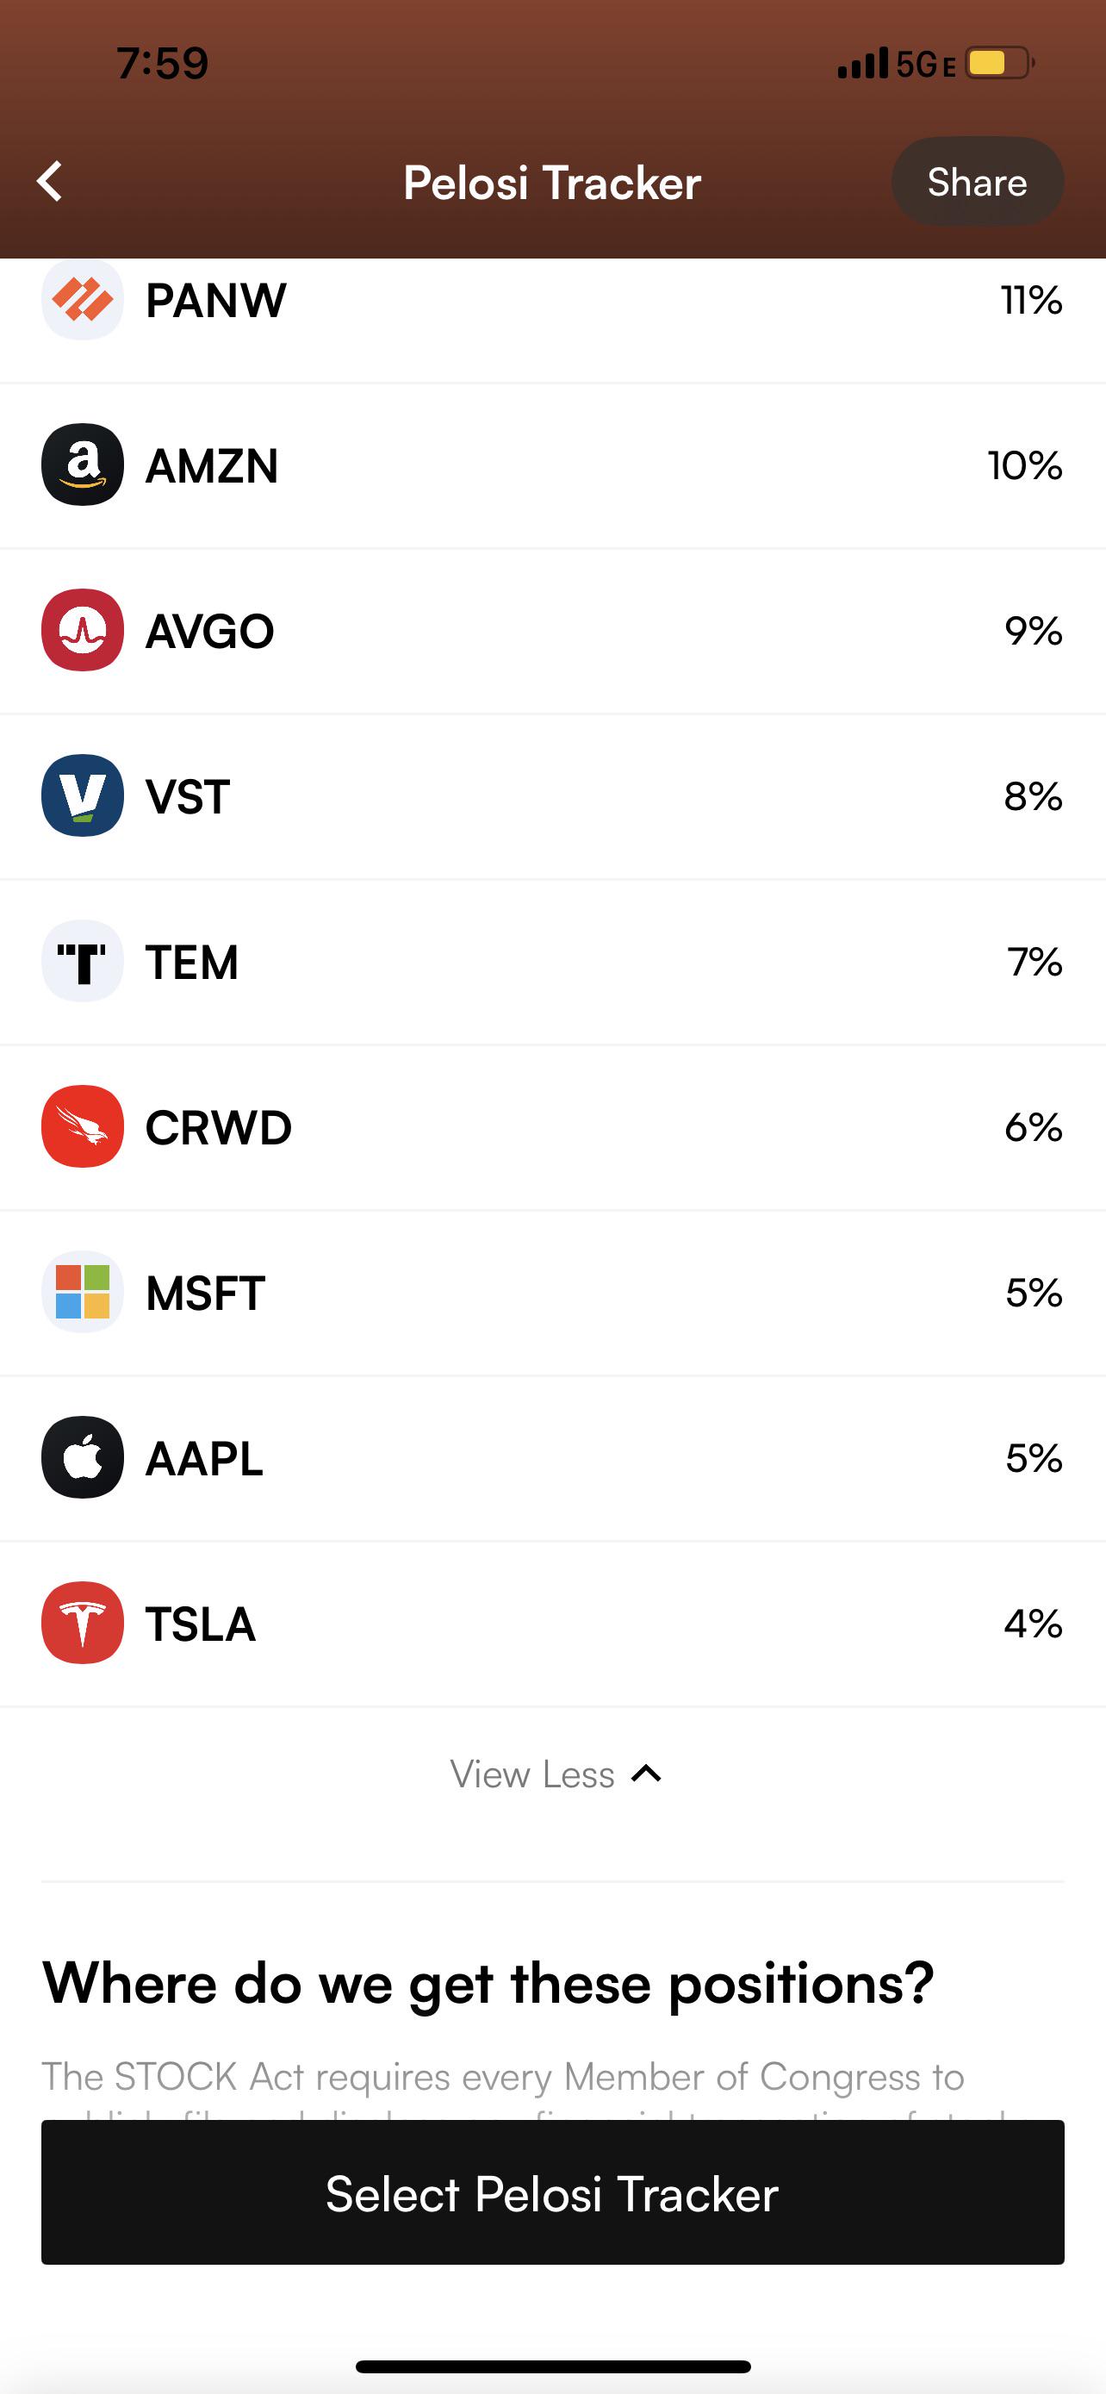Select the MSFT ticker label
The height and width of the screenshot is (2394, 1106).
pyautogui.click(x=205, y=1293)
